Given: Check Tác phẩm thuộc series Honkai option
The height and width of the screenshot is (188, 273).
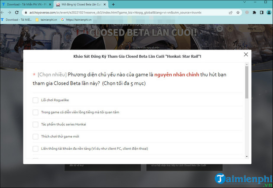Looking at the screenshot, I should (36, 124).
